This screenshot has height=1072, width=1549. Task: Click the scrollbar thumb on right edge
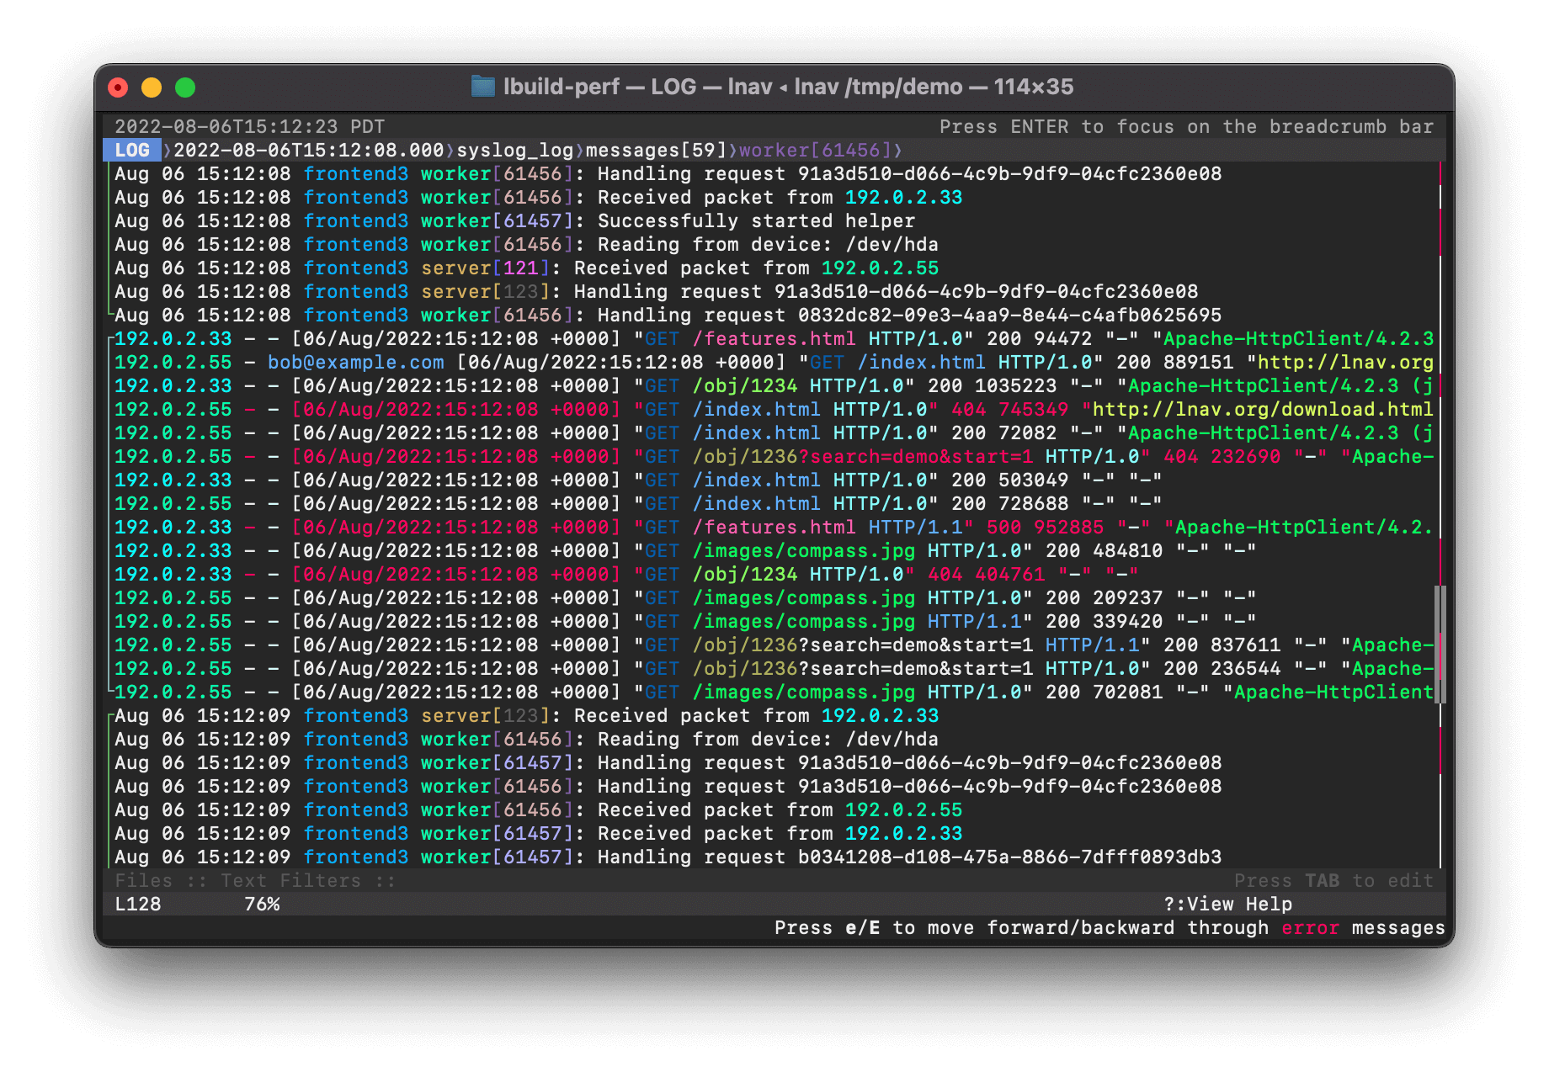tap(1440, 644)
